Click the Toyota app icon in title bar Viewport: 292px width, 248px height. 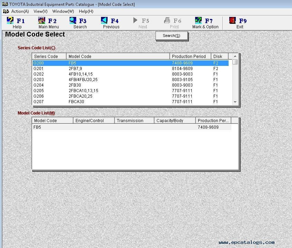[5, 4]
